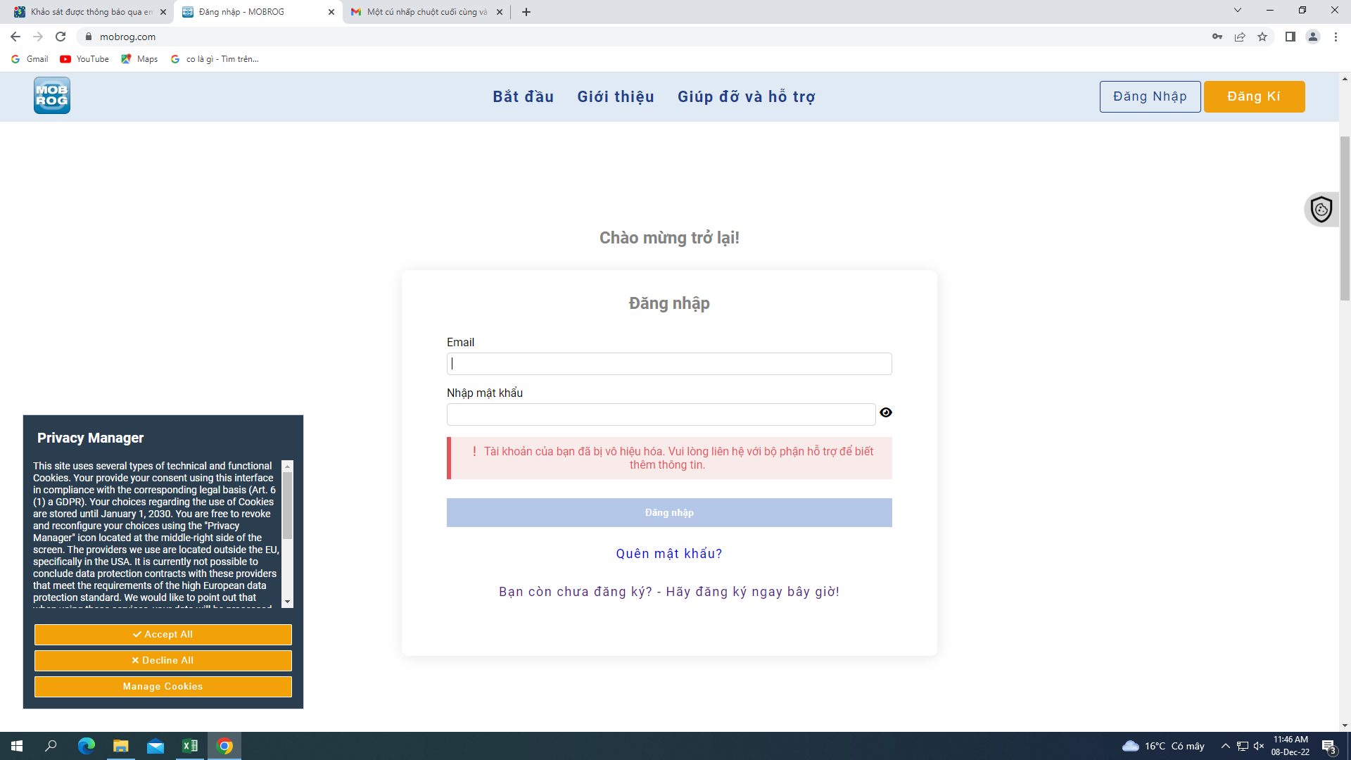Open Excel from the taskbar
The width and height of the screenshot is (1351, 760).
pos(190,746)
